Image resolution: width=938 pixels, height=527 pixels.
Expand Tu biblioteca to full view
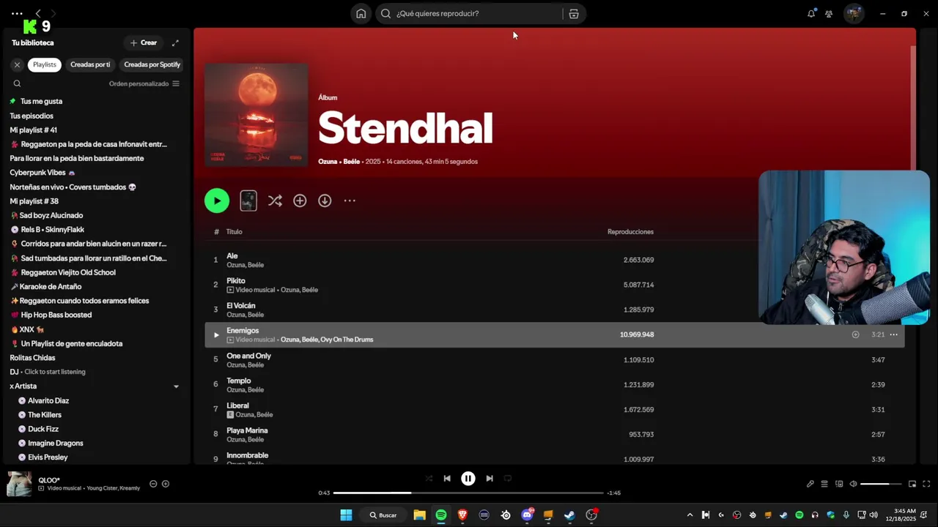[175, 42]
